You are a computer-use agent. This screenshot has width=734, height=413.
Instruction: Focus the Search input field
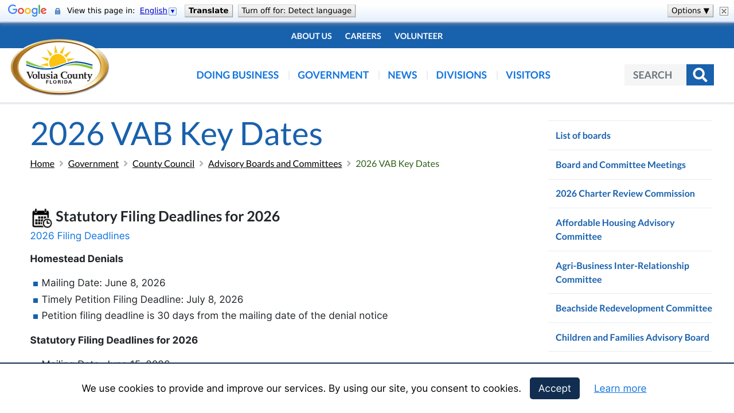[x=655, y=75]
